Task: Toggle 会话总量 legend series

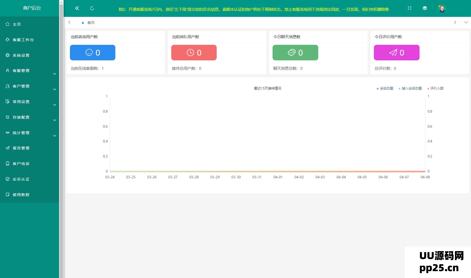Action: (x=385, y=89)
